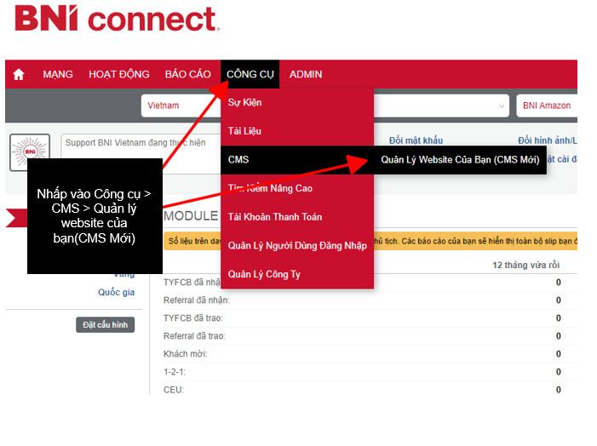Click the value 0 in Referral đã nhận row
597x446 pixels.
[558, 300]
